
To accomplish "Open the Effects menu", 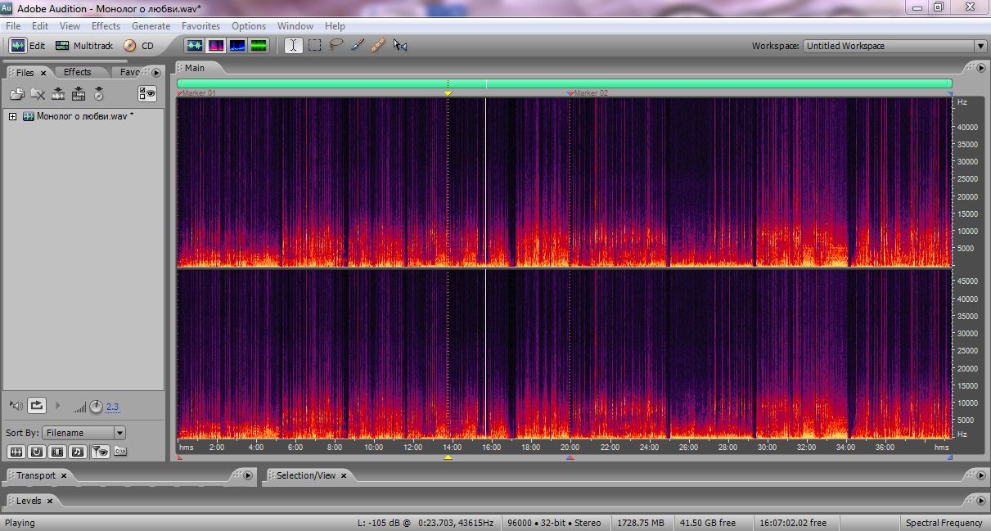I will [x=106, y=26].
